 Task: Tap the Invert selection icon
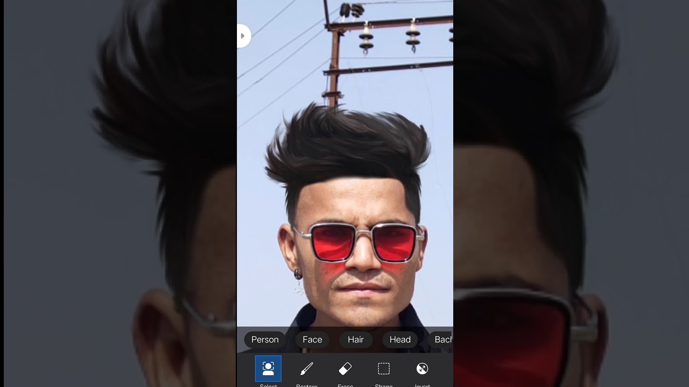[x=422, y=369]
